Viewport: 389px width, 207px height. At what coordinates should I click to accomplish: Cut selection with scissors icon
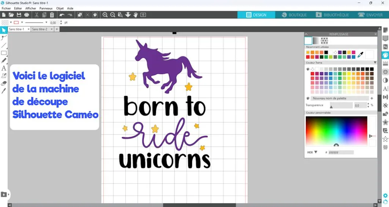click(x=36, y=15)
